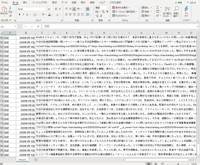This screenshot has width=200, height=165.
Task: Toggle Italic formatting
Action: [23, 15]
